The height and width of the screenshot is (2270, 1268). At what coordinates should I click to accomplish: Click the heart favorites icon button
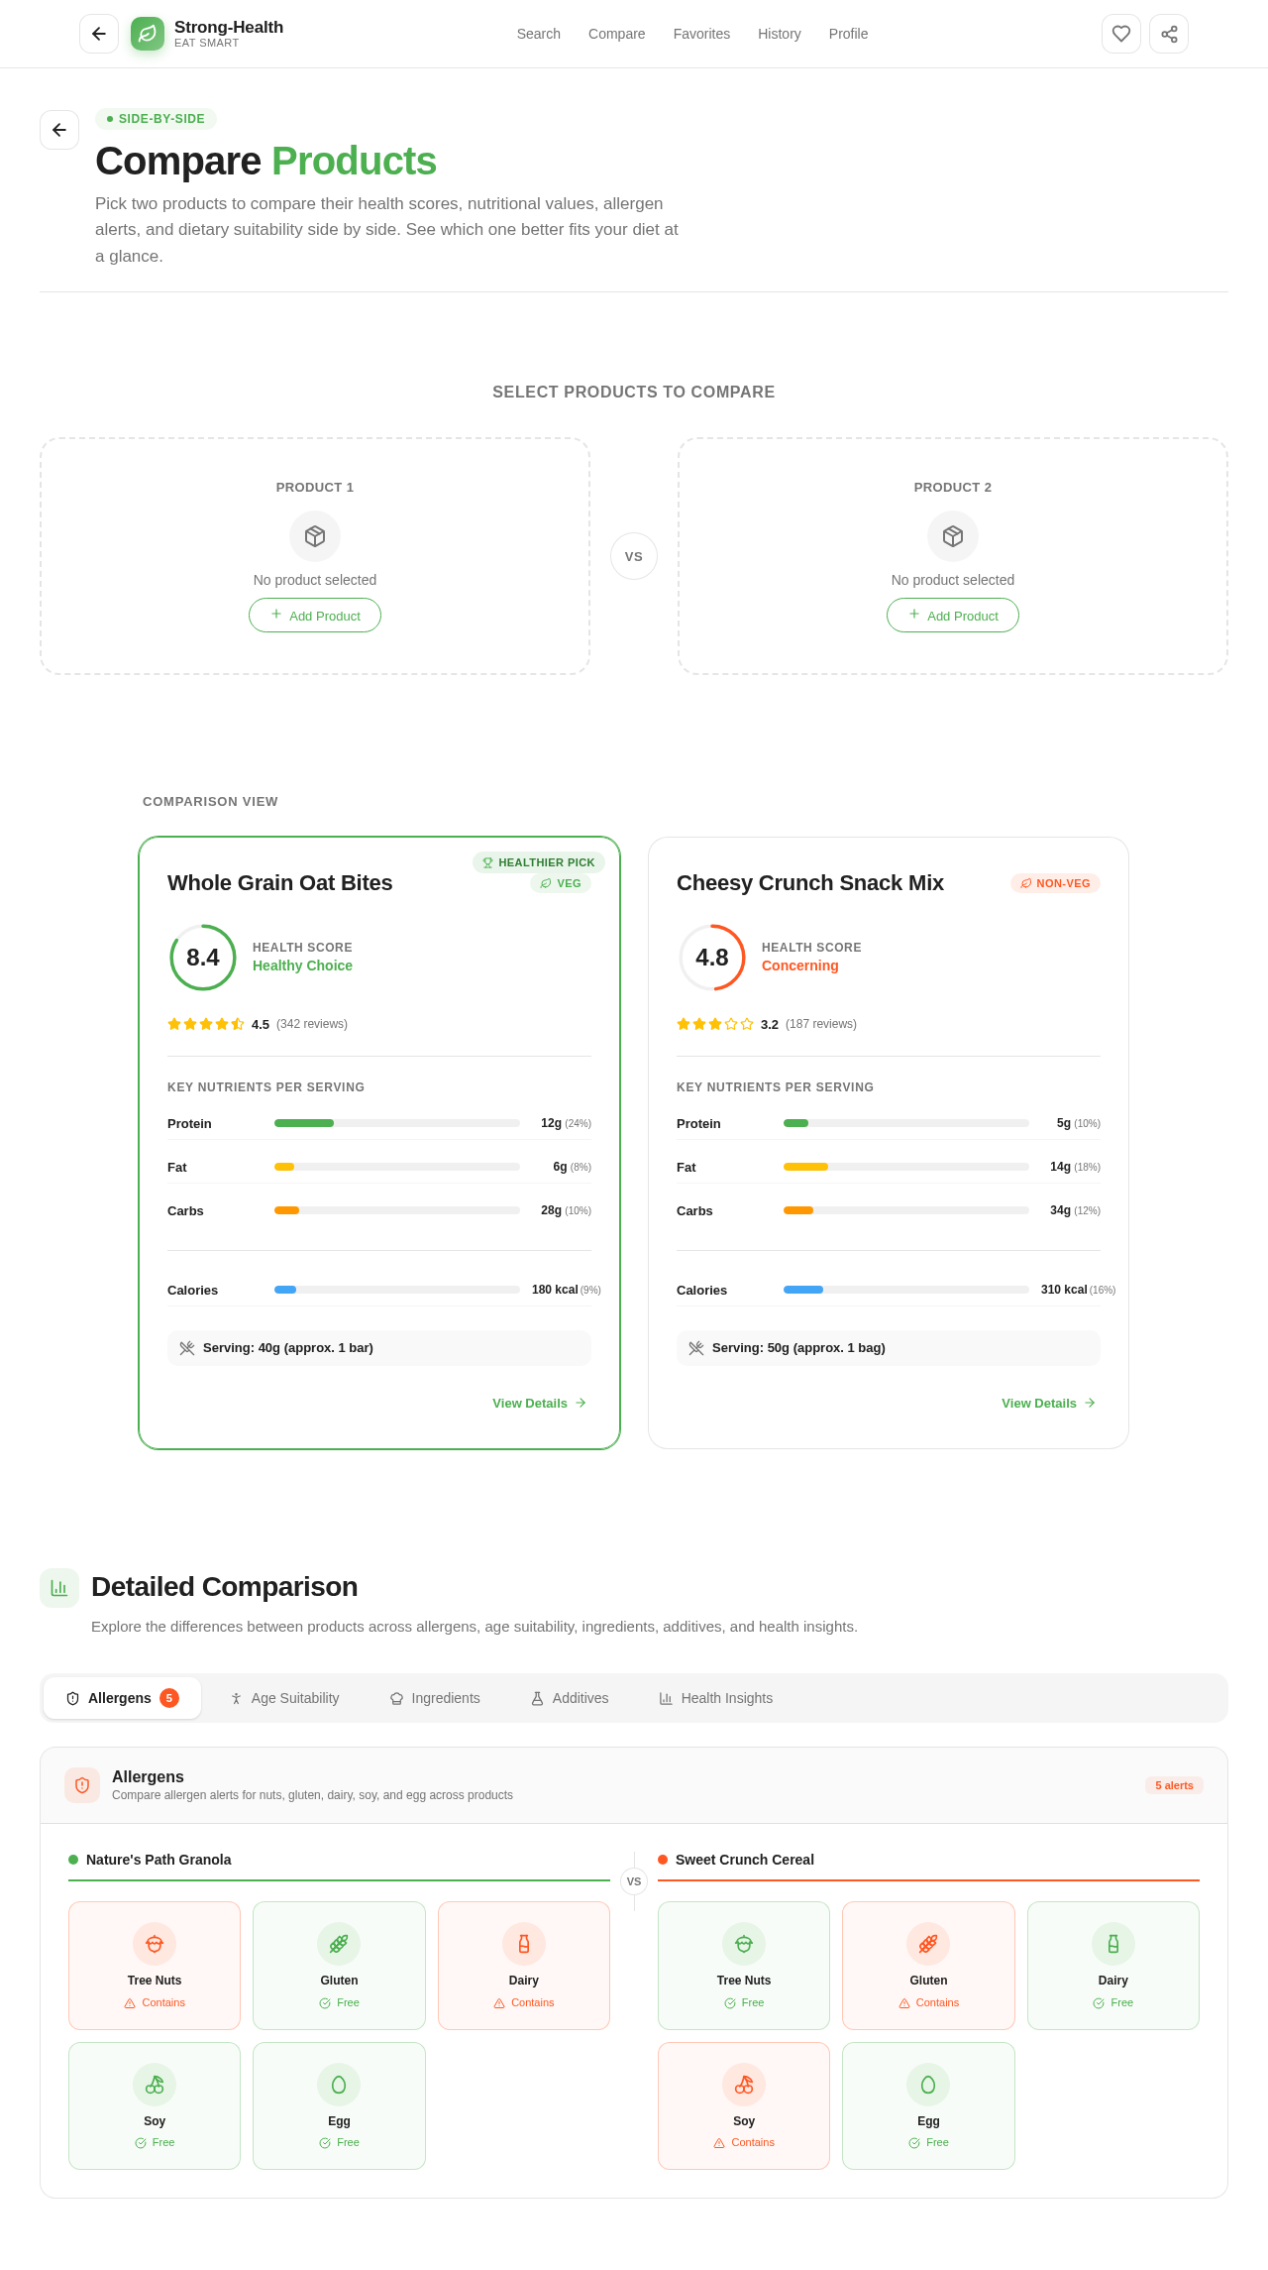pyautogui.click(x=1121, y=34)
